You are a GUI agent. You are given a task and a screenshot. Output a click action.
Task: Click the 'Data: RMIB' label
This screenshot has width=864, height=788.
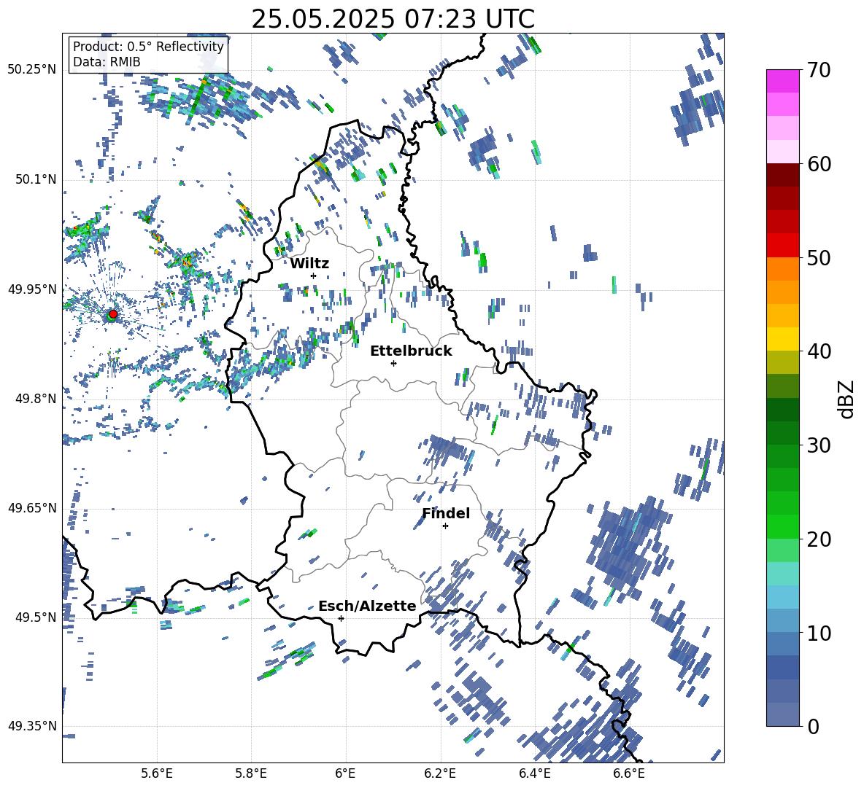click(107, 62)
